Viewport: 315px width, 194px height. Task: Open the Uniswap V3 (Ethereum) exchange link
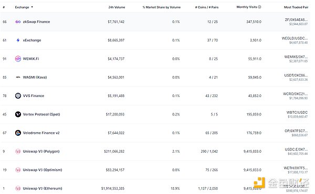(x=43, y=188)
